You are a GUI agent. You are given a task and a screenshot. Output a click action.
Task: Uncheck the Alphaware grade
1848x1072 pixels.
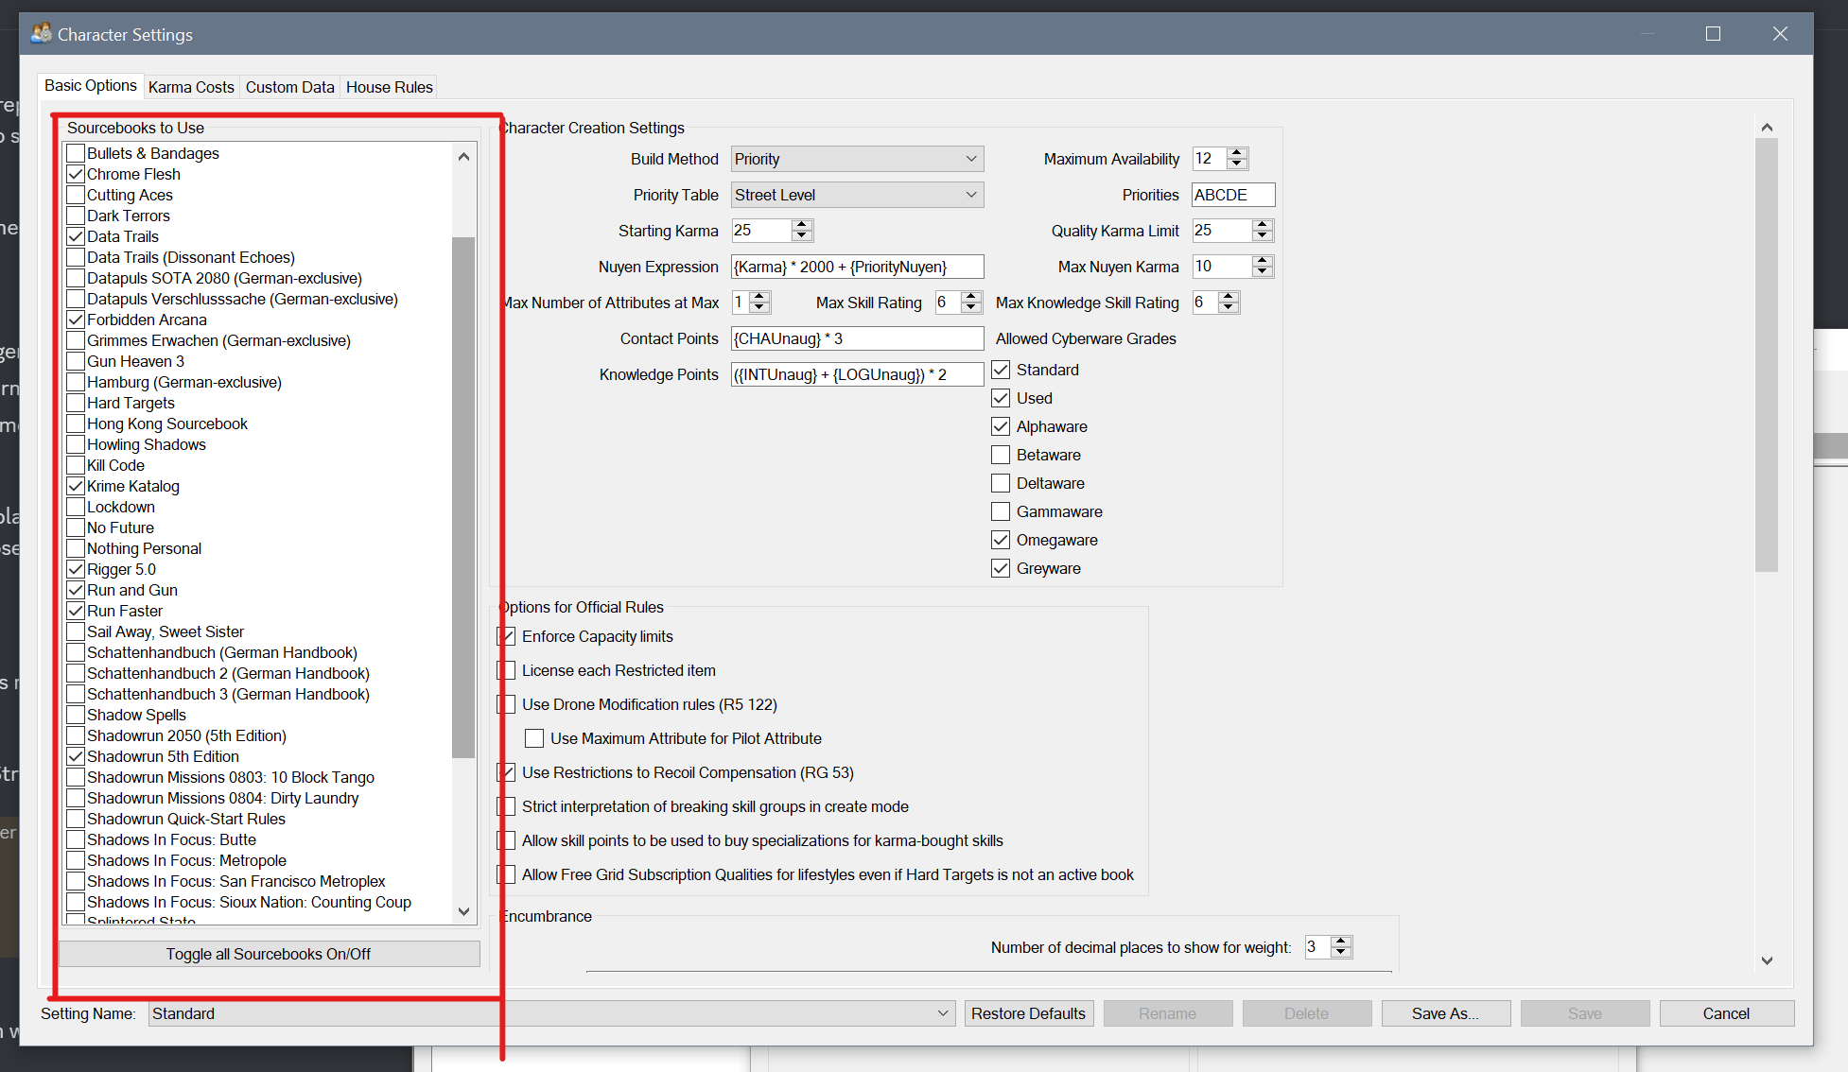[x=1001, y=426]
